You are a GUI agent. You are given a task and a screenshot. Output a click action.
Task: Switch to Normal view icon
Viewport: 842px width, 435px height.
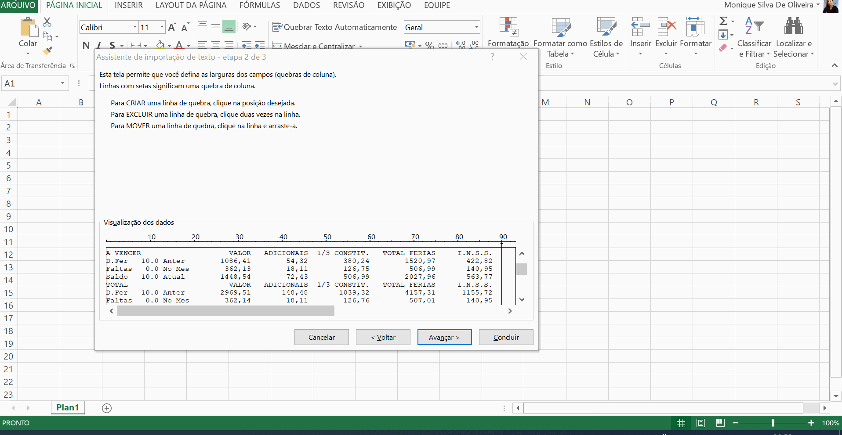[x=681, y=423]
